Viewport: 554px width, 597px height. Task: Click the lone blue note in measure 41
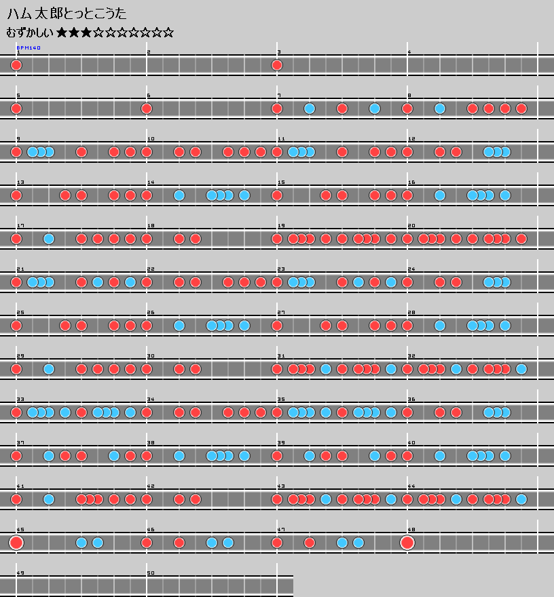(x=49, y=499)
